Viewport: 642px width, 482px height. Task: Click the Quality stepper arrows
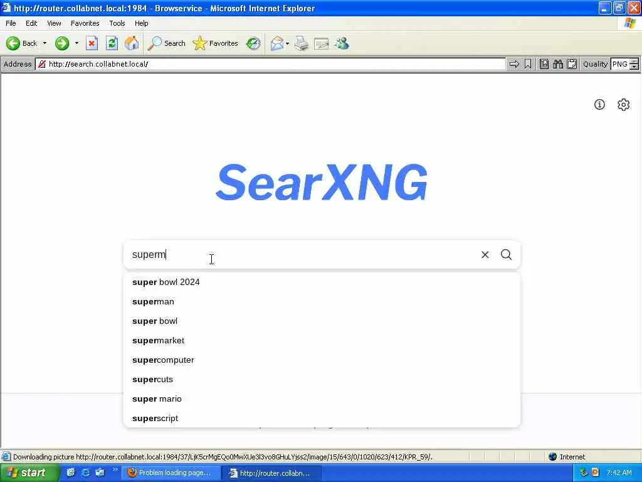pyautogui.click(x=634, y=64)
